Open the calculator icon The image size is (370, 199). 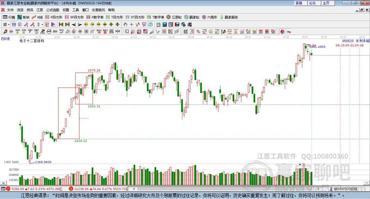point(165,25)
